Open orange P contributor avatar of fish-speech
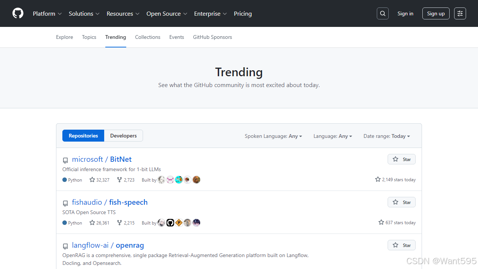The image size is (478, 269). 179,223
